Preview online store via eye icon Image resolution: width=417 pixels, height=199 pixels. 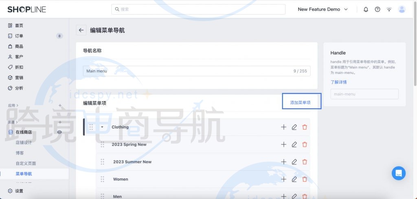(x=59, y=132)
